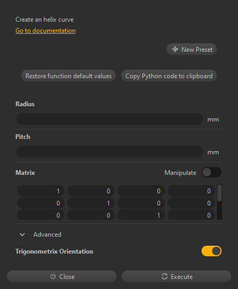This screenshot has height=289, width=238.
Task: Click the refresh icon on Execute button
Action: 164,276
